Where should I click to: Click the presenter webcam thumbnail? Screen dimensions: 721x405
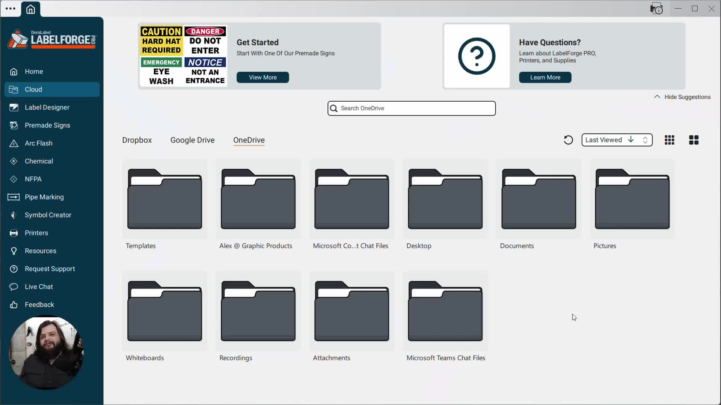[46, 353]
